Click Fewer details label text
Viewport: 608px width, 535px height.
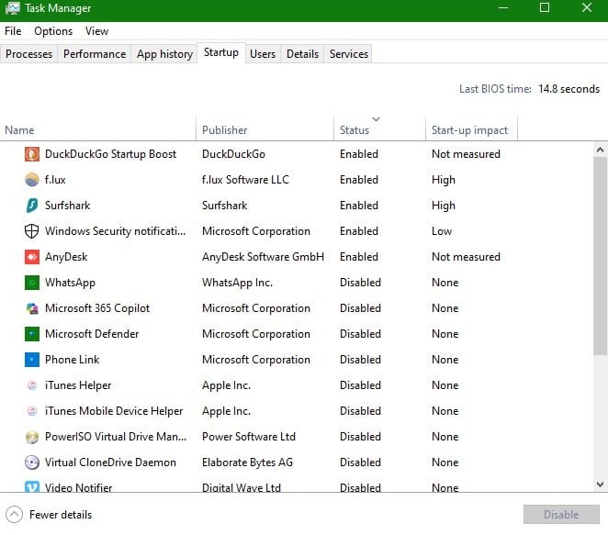(61, 515)
